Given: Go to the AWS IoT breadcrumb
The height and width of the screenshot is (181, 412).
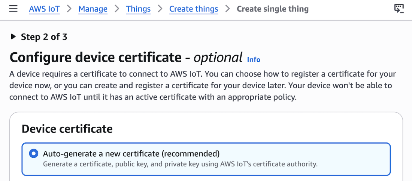Looking at the screenshot, I should (45, 9).
